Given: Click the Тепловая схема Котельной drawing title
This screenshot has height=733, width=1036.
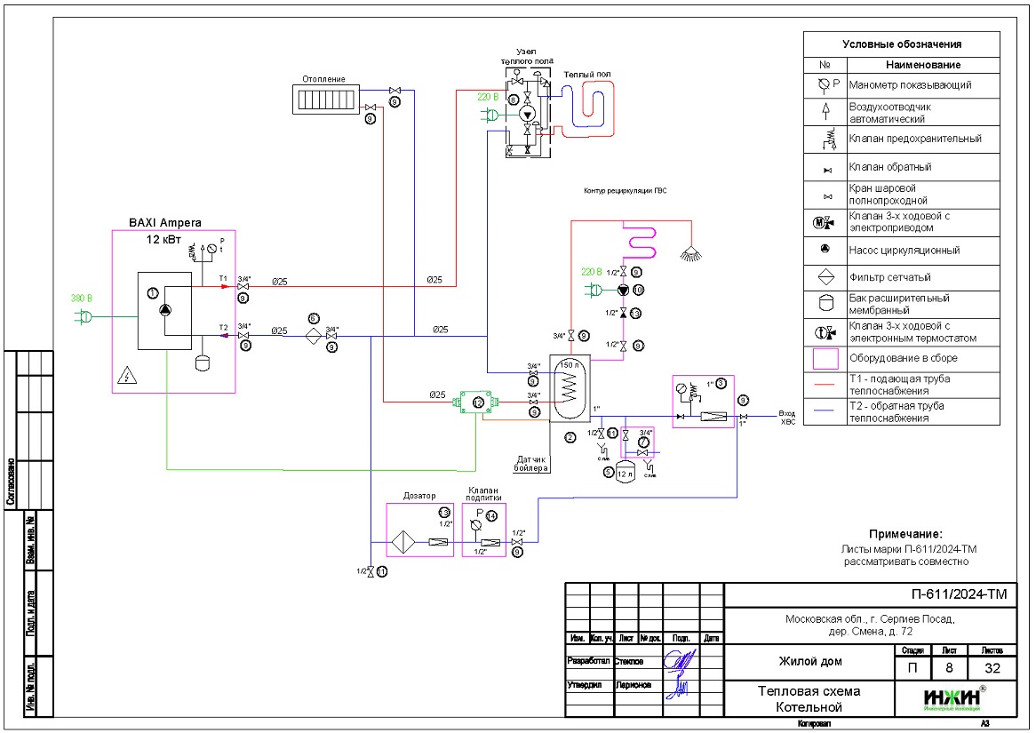Looking at the screenshot, I should 809,699.
